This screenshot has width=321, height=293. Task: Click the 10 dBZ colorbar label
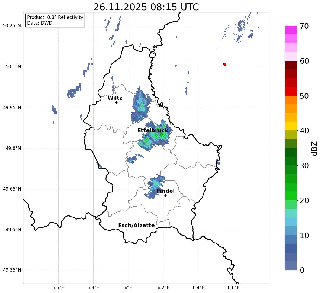pos(304,236)
